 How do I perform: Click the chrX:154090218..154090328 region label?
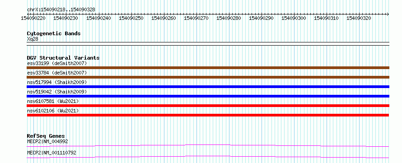(x=61, y=9)
